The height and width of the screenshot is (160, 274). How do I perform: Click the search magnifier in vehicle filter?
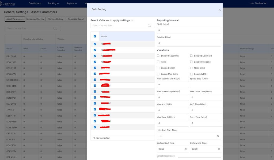pyautogui.click(x=149, y=25)
